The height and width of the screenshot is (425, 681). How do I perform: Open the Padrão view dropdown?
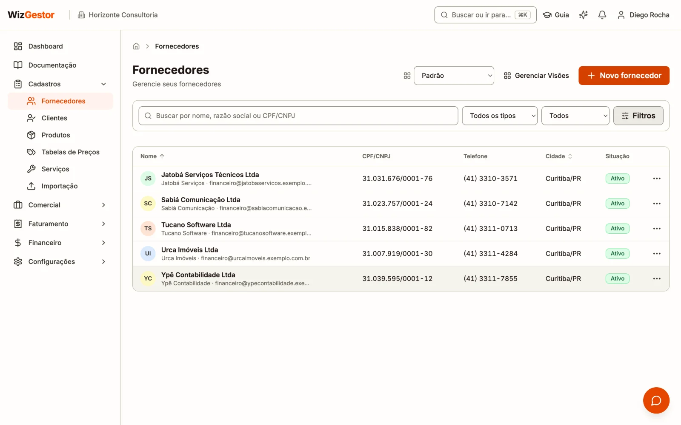tap(454, 76)
